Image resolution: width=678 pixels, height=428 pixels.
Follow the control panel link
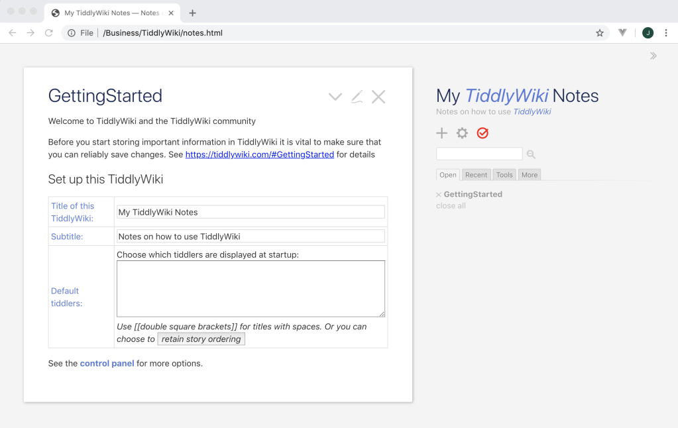pyautogui.click(x=107, y=363)
